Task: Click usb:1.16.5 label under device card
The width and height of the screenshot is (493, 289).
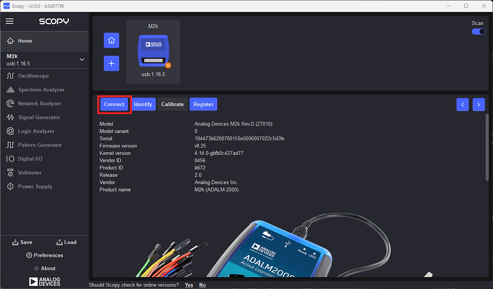Action: (153, 74)
